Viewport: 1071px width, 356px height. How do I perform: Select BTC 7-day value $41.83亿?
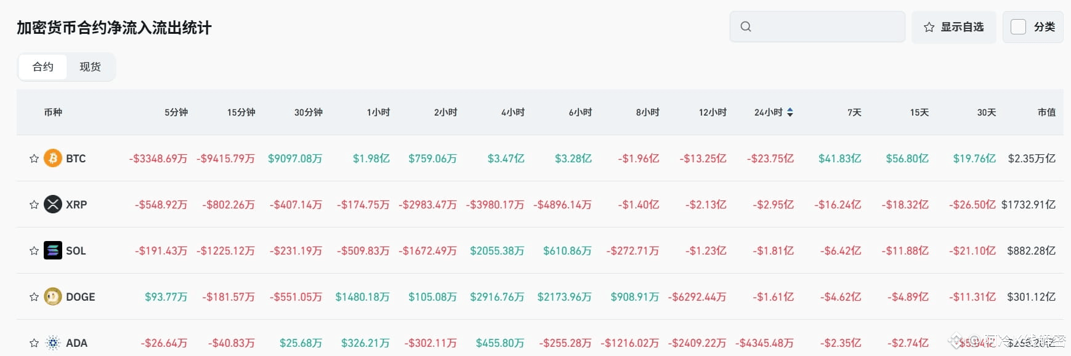[839, 159]
